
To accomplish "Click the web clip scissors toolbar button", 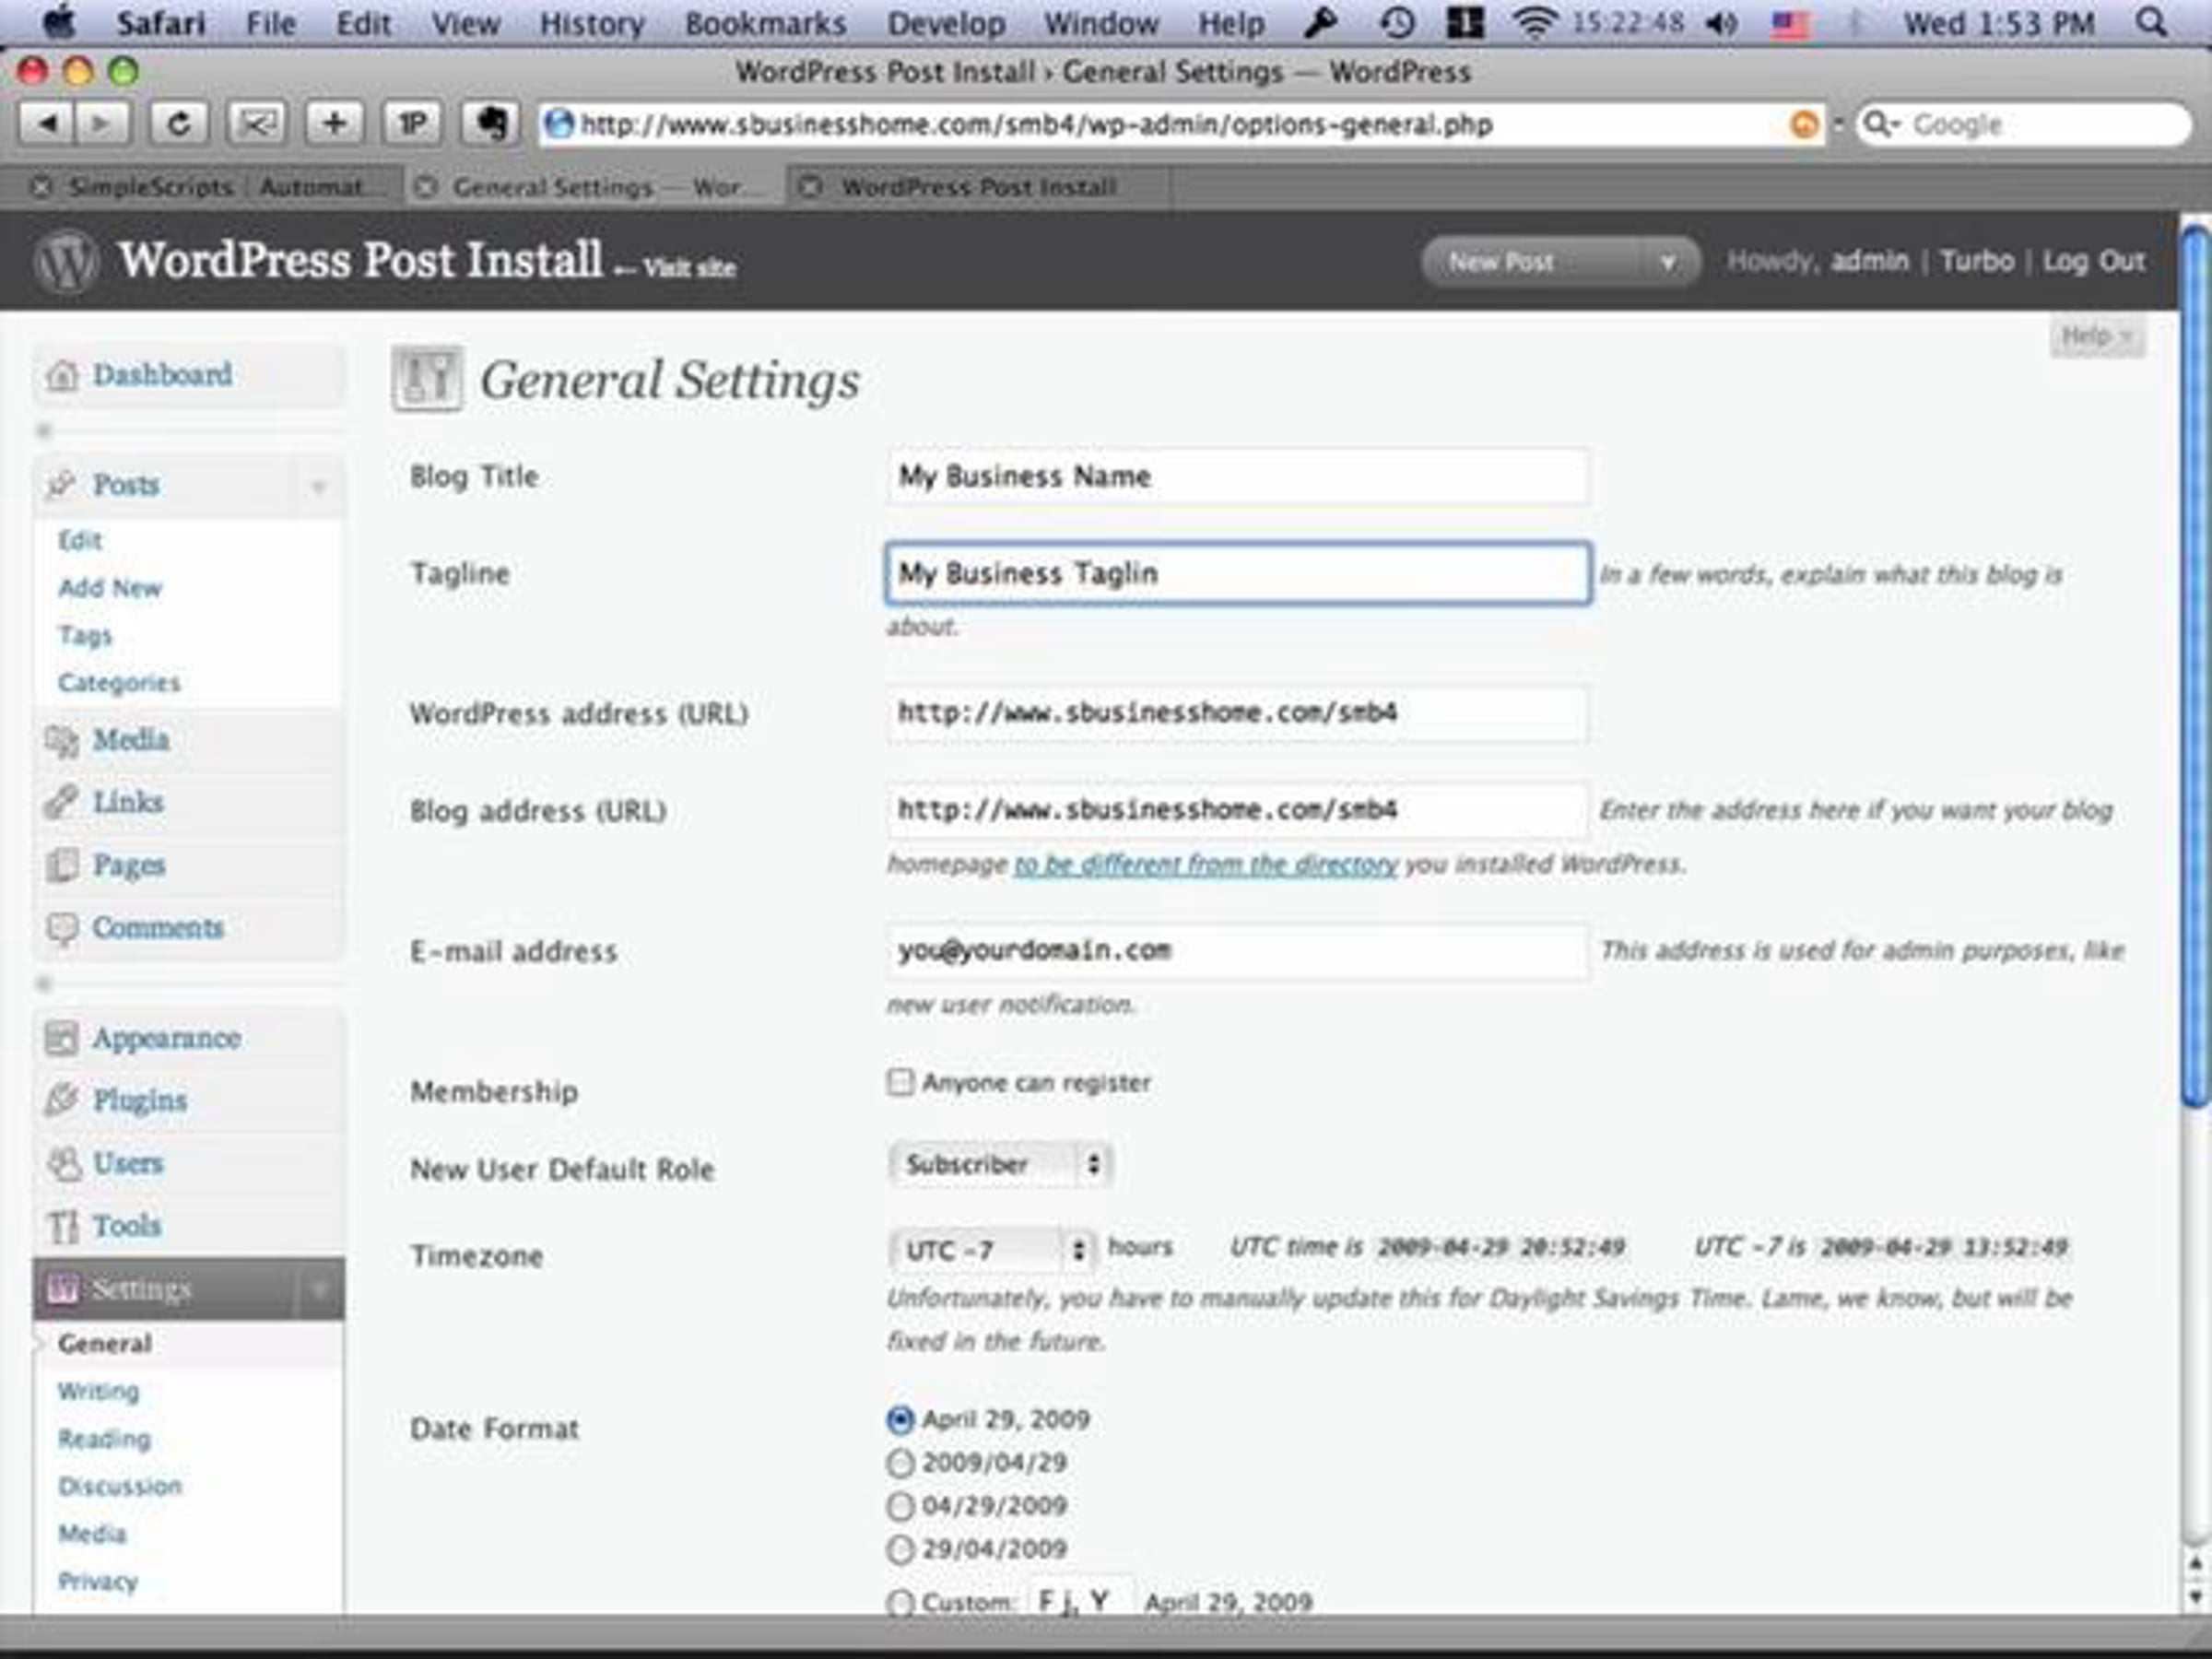I will point(256,124).
